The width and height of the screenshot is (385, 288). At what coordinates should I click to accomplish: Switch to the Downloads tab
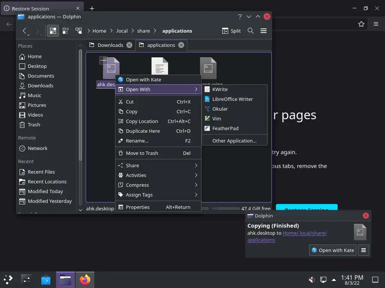[111, 45]
